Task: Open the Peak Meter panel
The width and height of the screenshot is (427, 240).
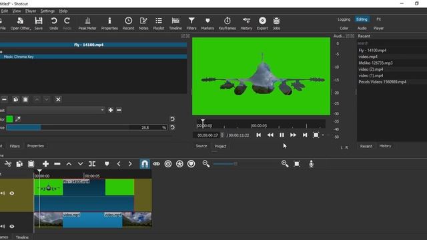Action: (87, 23)
